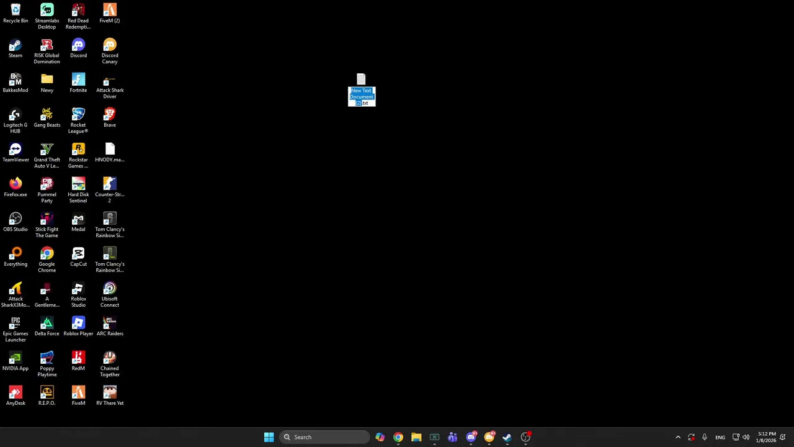The height and width of the screenshot is (447, 794).
Task: Click inside the file rename text box
Action: pyautogui.click(x=362, y=97)
